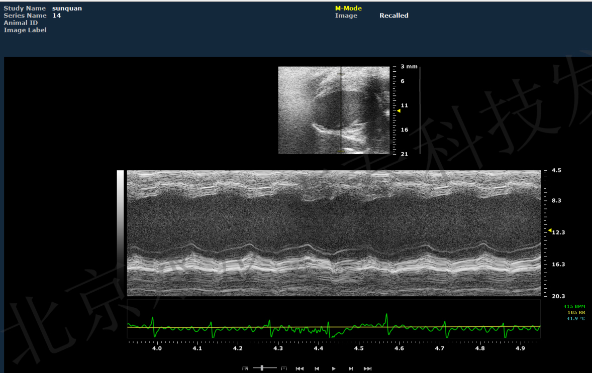Click the 105 RR respiration readout

tap(576, 312)
